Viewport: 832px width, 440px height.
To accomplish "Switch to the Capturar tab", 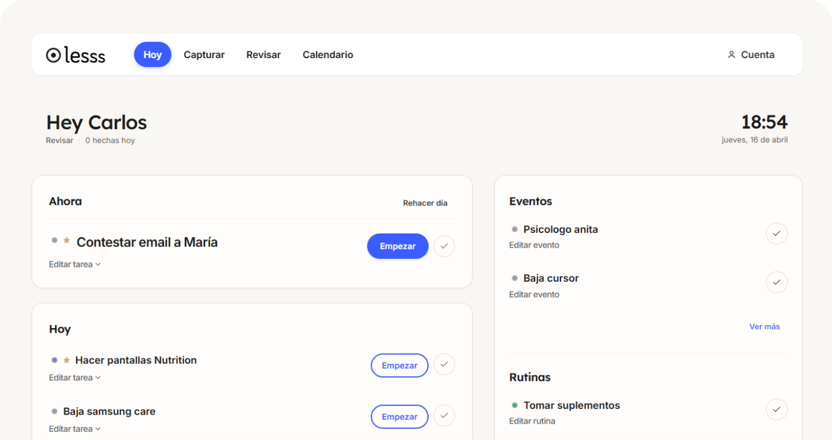I will (x=204, y=55).
